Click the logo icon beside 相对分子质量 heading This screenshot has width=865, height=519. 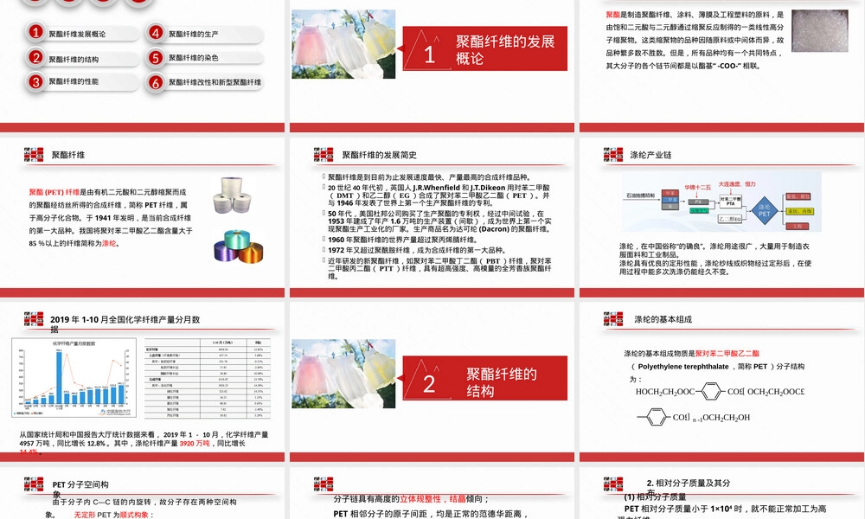click(x=613, y=484)
